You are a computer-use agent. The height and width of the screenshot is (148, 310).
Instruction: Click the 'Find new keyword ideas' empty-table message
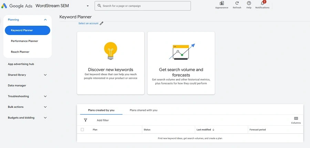[x=190, y=138]
